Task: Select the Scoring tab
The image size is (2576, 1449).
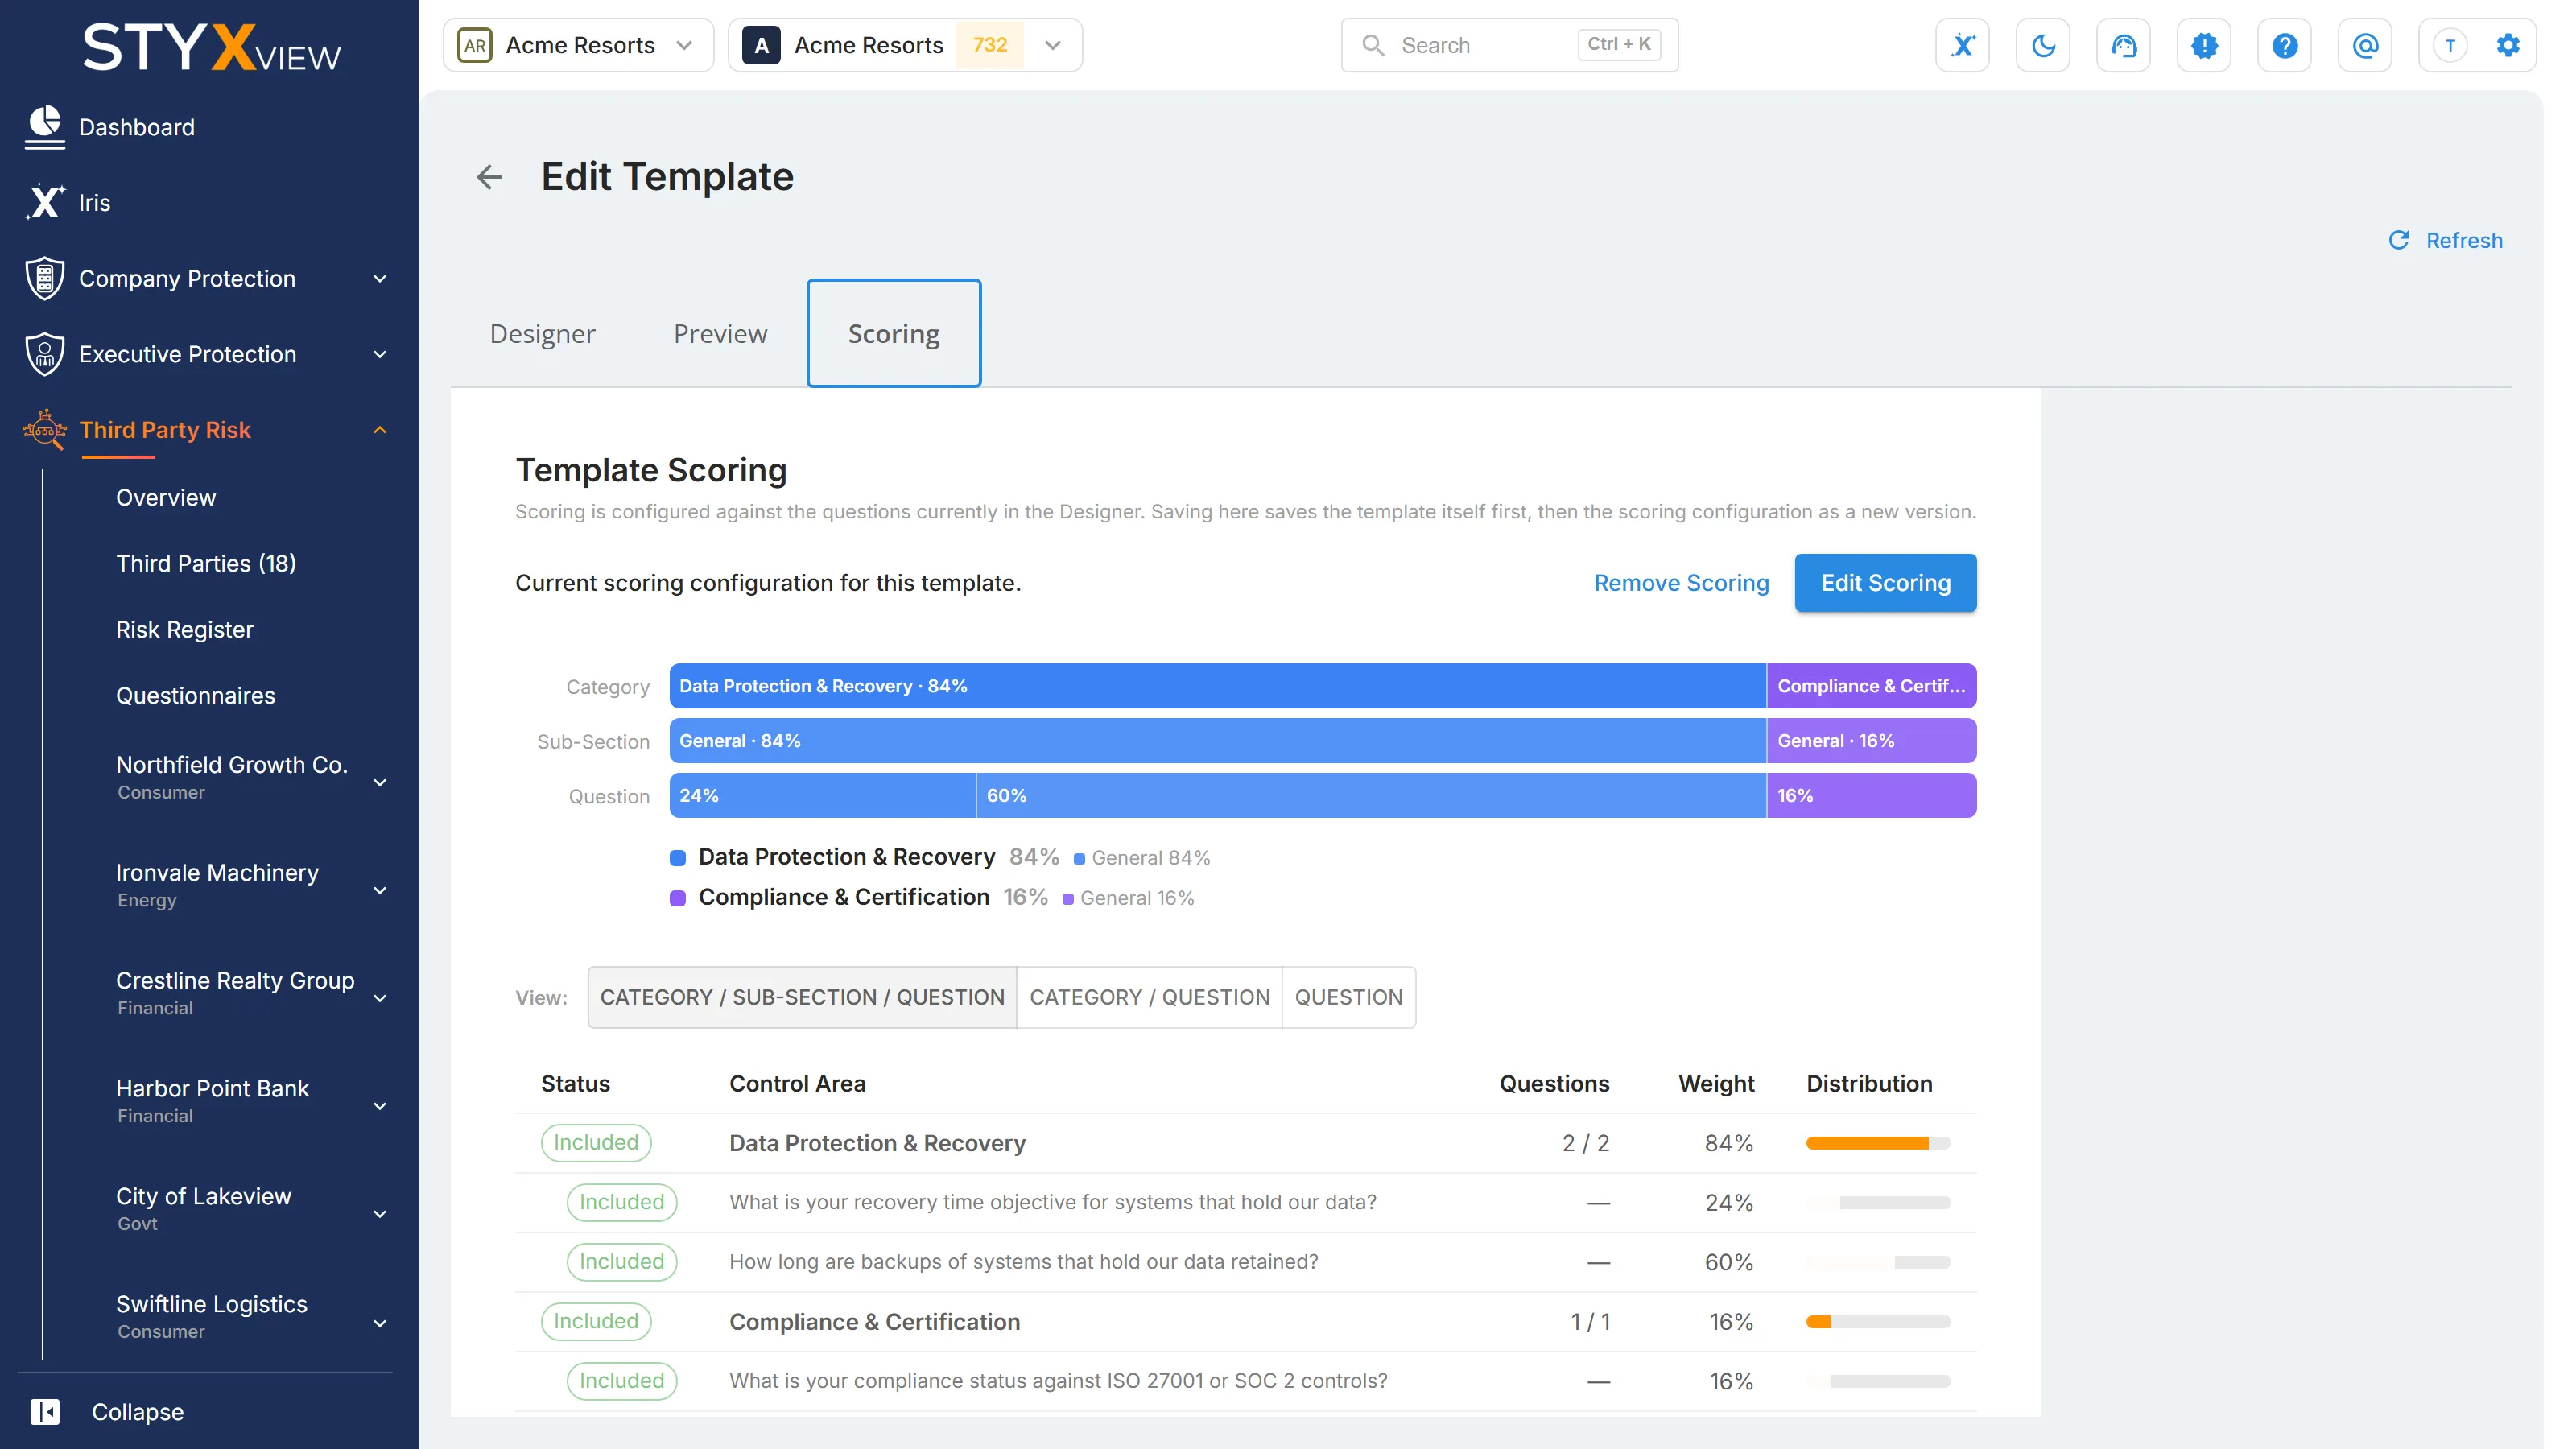Action: tap(893, 333)
